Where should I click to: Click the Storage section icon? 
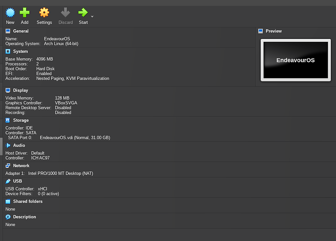click(x=8, y=120)
